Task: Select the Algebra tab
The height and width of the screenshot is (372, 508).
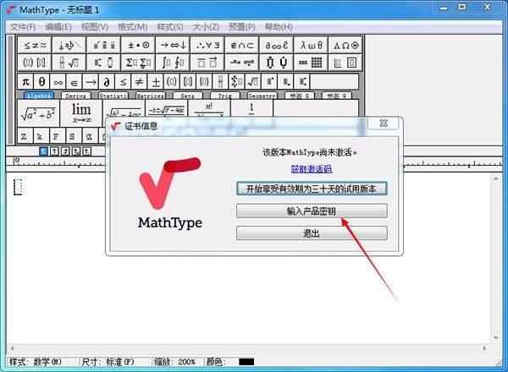Action: pyautogui.click(x=39, y=96)
